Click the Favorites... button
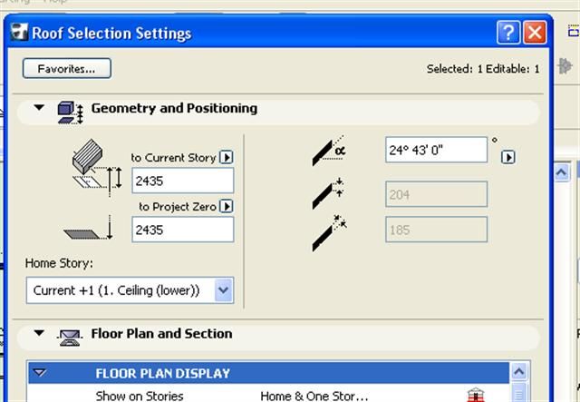Screen dimensions: 580x402 click(x=67, y=68)
